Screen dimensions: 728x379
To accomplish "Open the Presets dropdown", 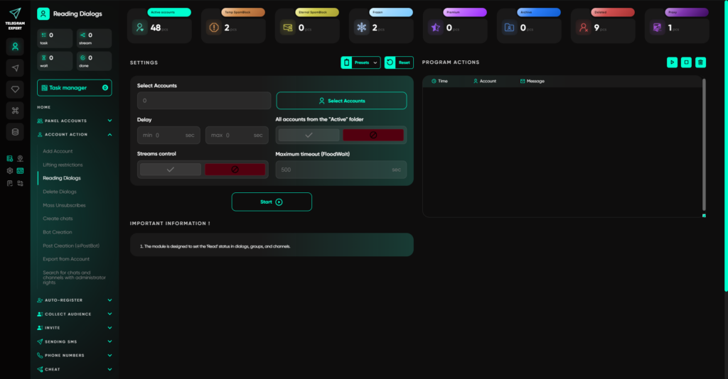I will coord(360,62).
